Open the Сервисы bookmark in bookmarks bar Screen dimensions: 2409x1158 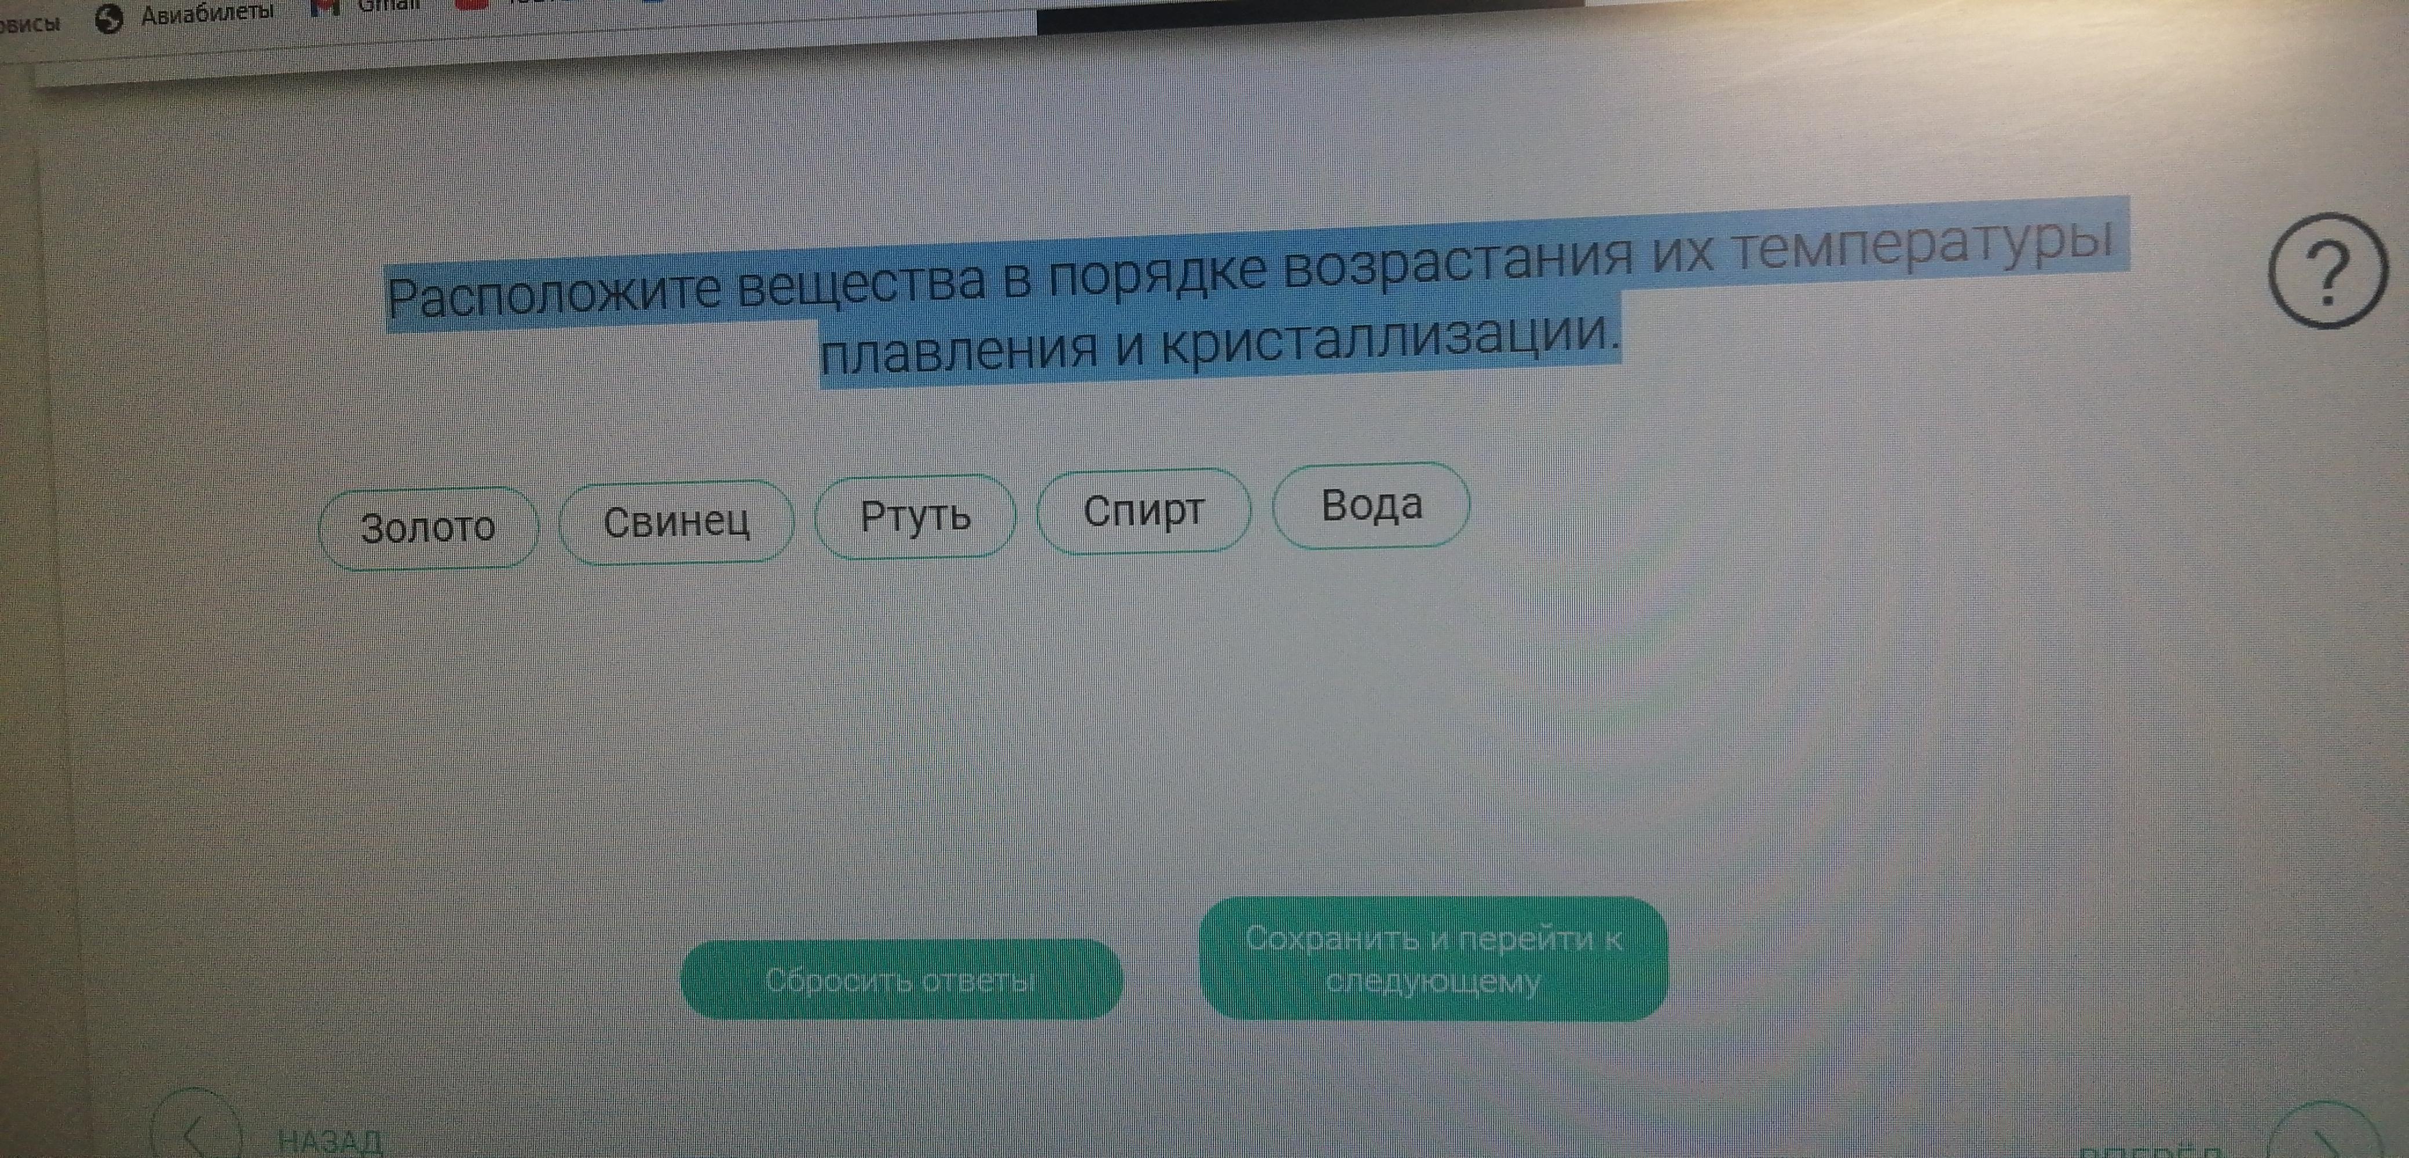click(x=28, y=23)
